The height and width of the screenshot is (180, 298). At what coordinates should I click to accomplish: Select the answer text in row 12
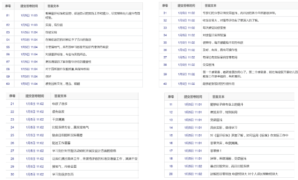tap(224, 112)
